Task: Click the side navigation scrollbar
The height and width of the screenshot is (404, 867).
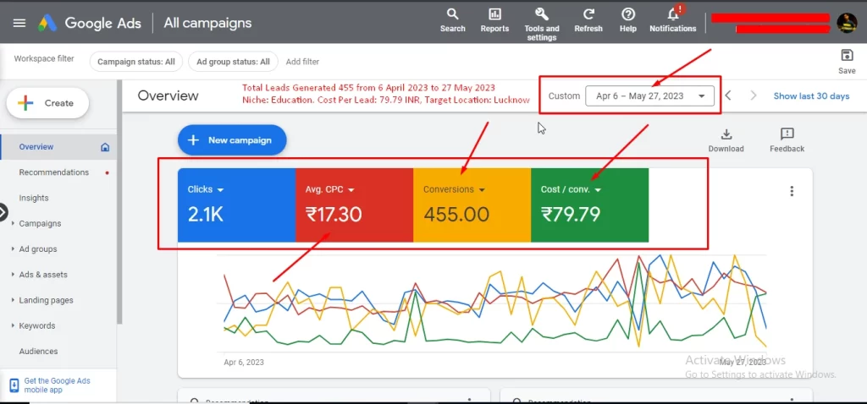Action: (x=119, y=201)
